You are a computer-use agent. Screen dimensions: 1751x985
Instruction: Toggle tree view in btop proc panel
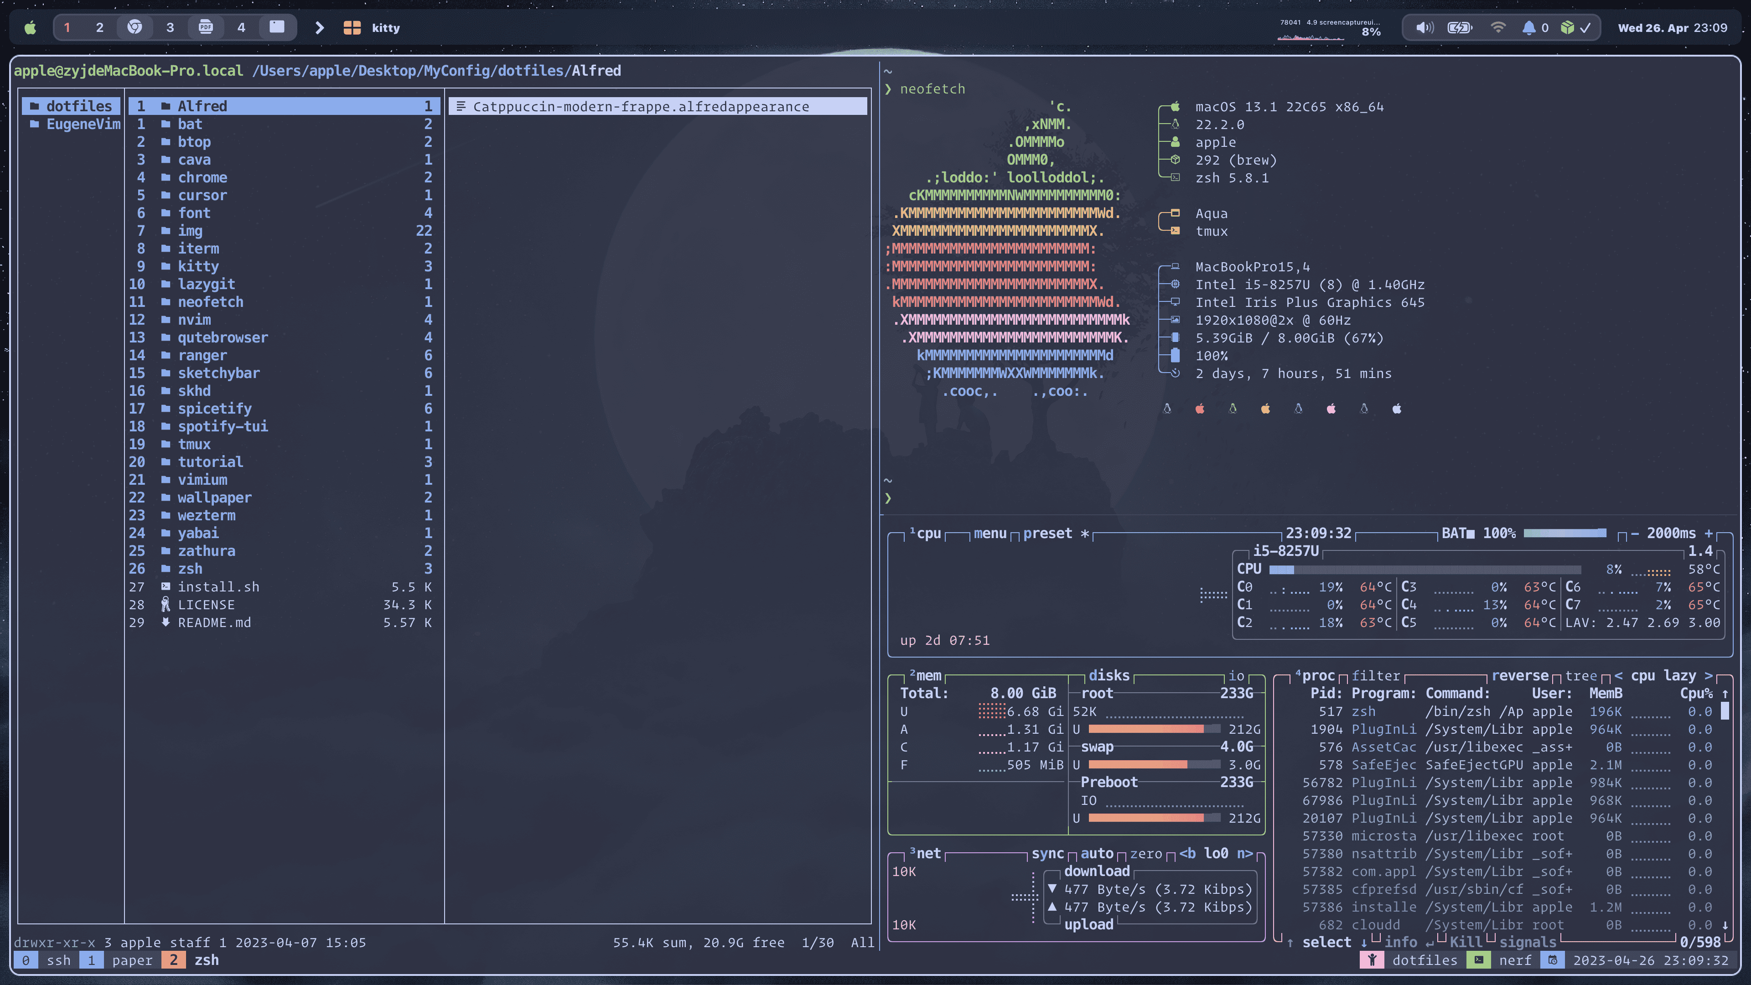click(x=1580, y=676)
